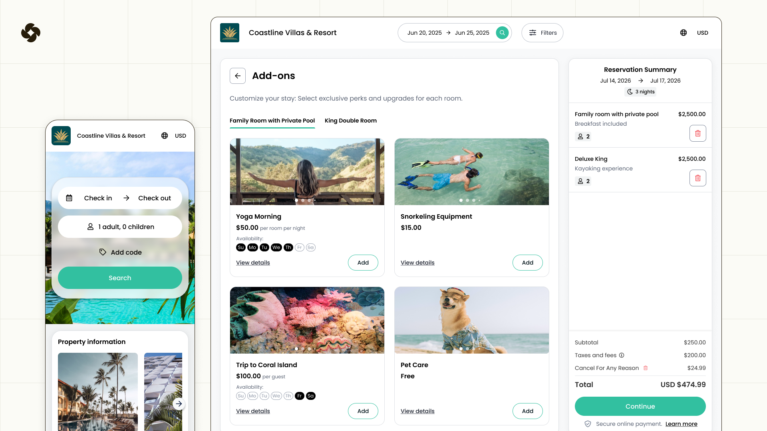
Task: Click Continue in the Reservation Summary
Action: 640,406
